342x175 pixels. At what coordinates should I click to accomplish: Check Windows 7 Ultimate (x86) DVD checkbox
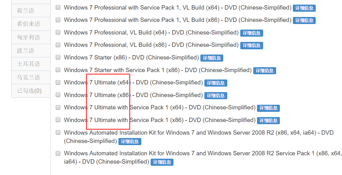pos(58,95)
